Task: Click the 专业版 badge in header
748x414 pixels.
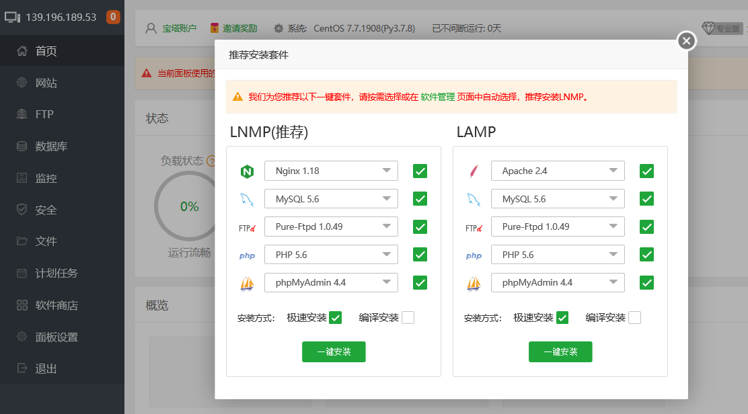Action: pos(722,28)
